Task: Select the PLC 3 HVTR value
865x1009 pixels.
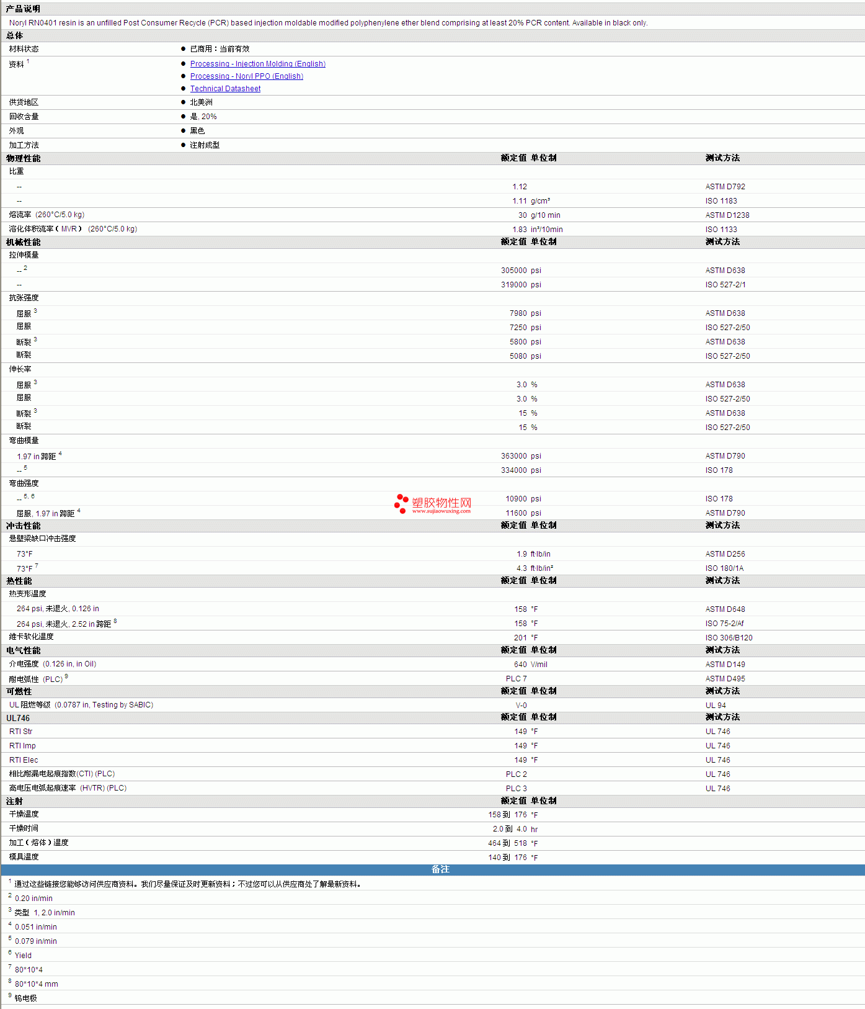Action: 517,789
